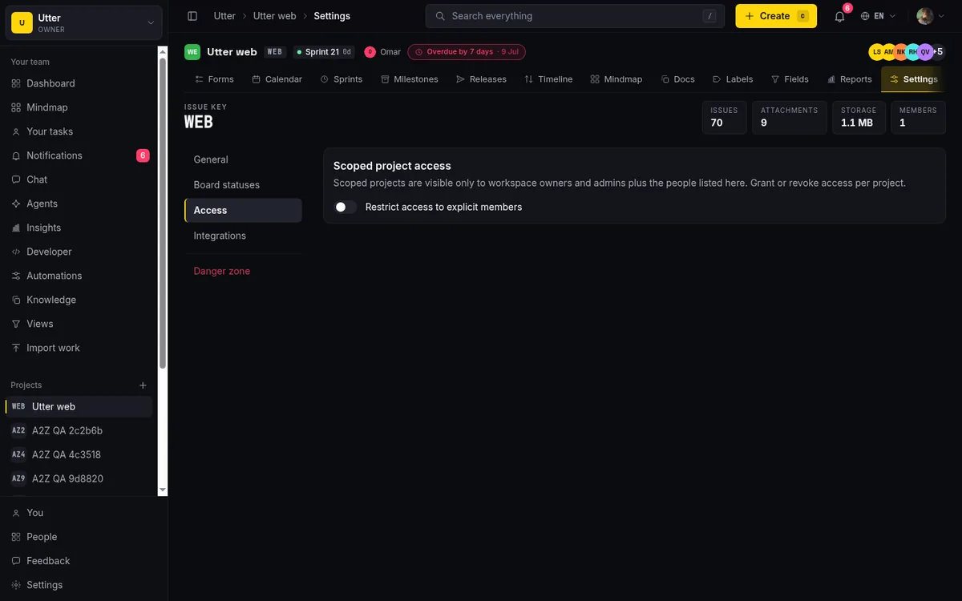
Task: Select the Access settings section
Action: point(243,210)
